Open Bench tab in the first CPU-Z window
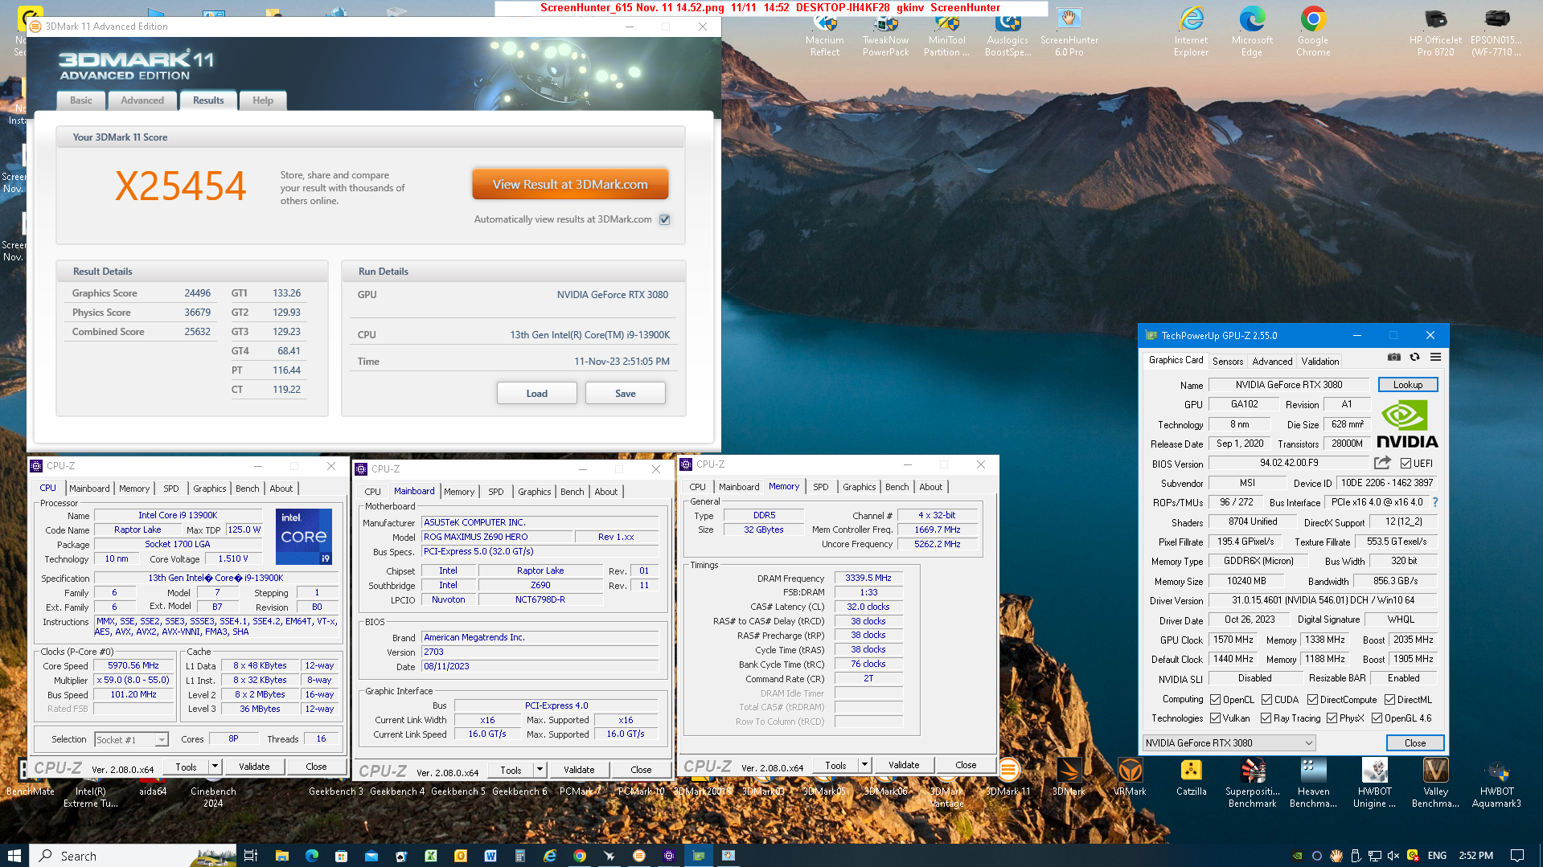1543x867 pixels. tap(248, 488)
